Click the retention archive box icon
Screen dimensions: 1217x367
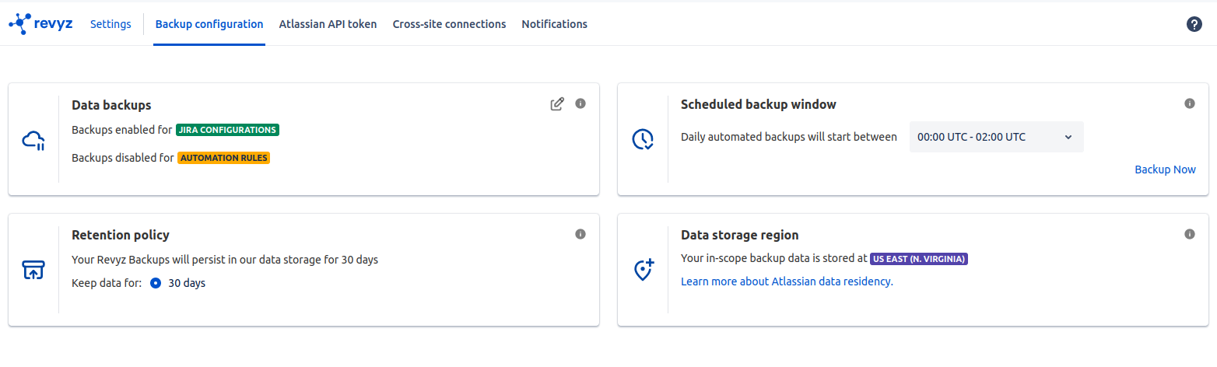click(x=33, y=270)
